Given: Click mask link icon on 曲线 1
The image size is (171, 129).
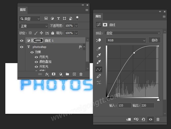Looking at the screenshot, I should point(32,41).
